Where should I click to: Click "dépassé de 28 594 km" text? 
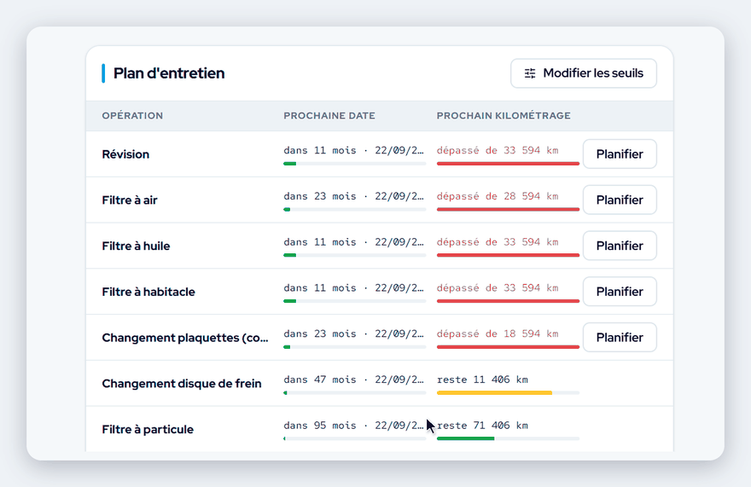pyautogui.click(x=498, y=196)
